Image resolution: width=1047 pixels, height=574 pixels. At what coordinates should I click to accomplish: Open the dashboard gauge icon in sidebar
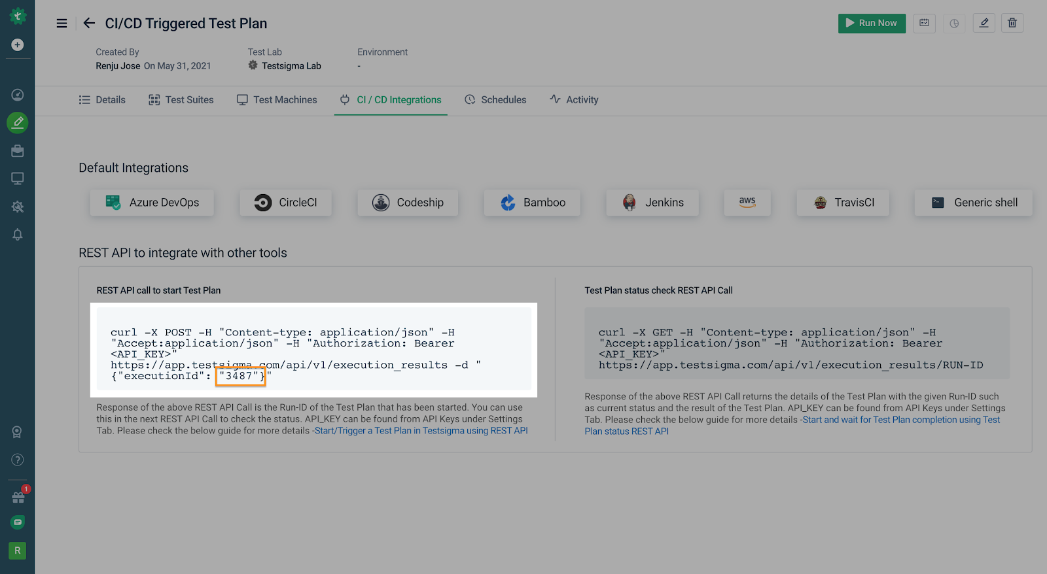[x=18, y=95]
